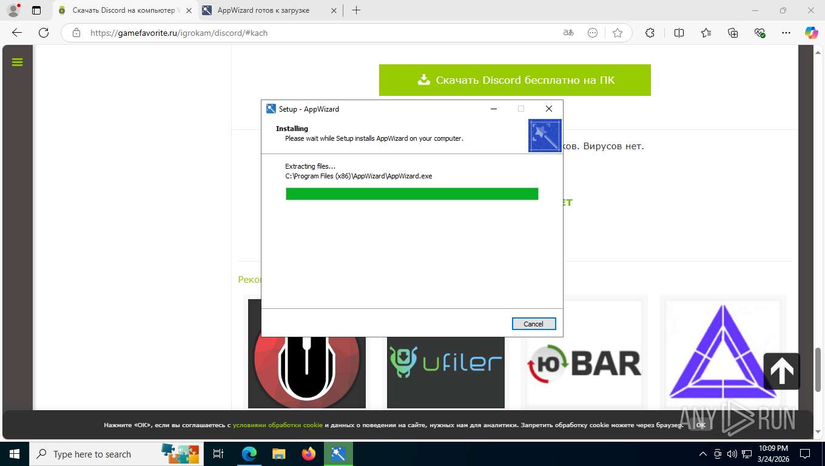
Task: Click the taskbar search box
Action: click(x=115, y=454)
